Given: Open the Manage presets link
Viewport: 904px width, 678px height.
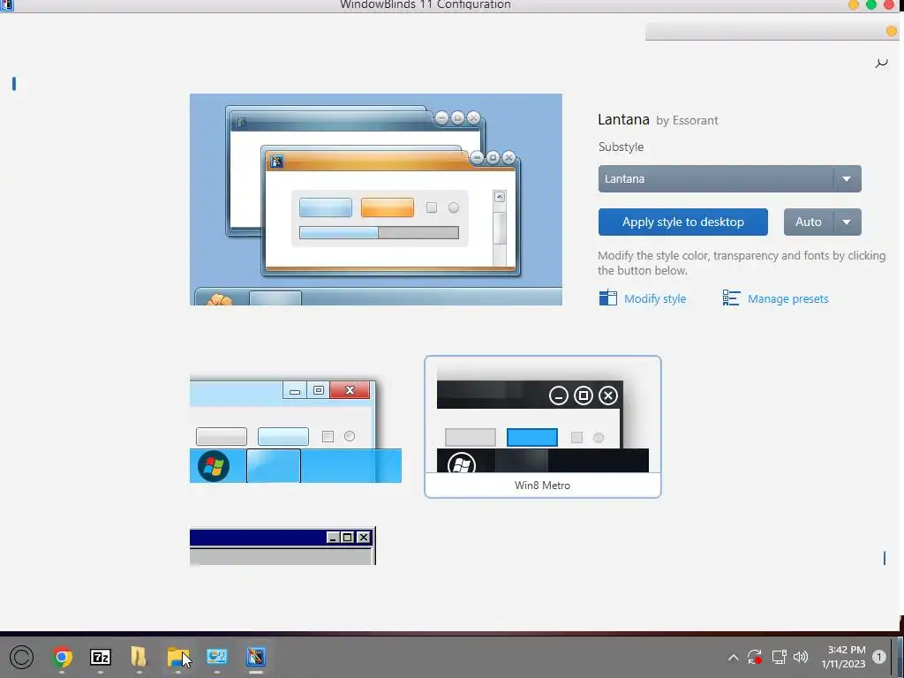Looking at the screenshot, I should pyautogui.click(x=787, y=298).
